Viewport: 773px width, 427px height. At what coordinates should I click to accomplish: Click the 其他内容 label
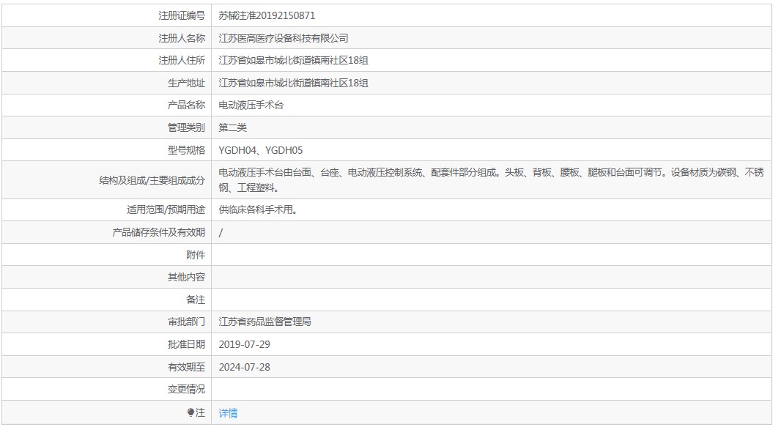pos(186,277)
